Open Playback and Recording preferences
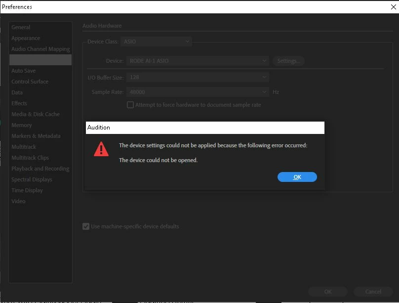The height and width of the screenshot is (303, 399). tap(40, 169)
